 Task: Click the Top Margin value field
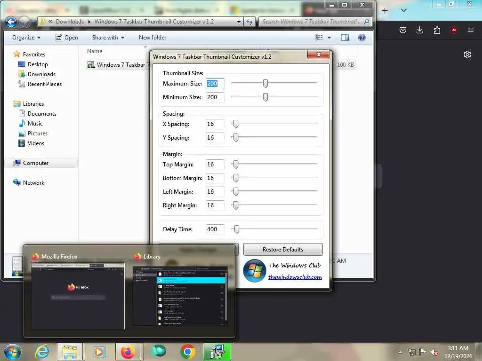point(215,165)
